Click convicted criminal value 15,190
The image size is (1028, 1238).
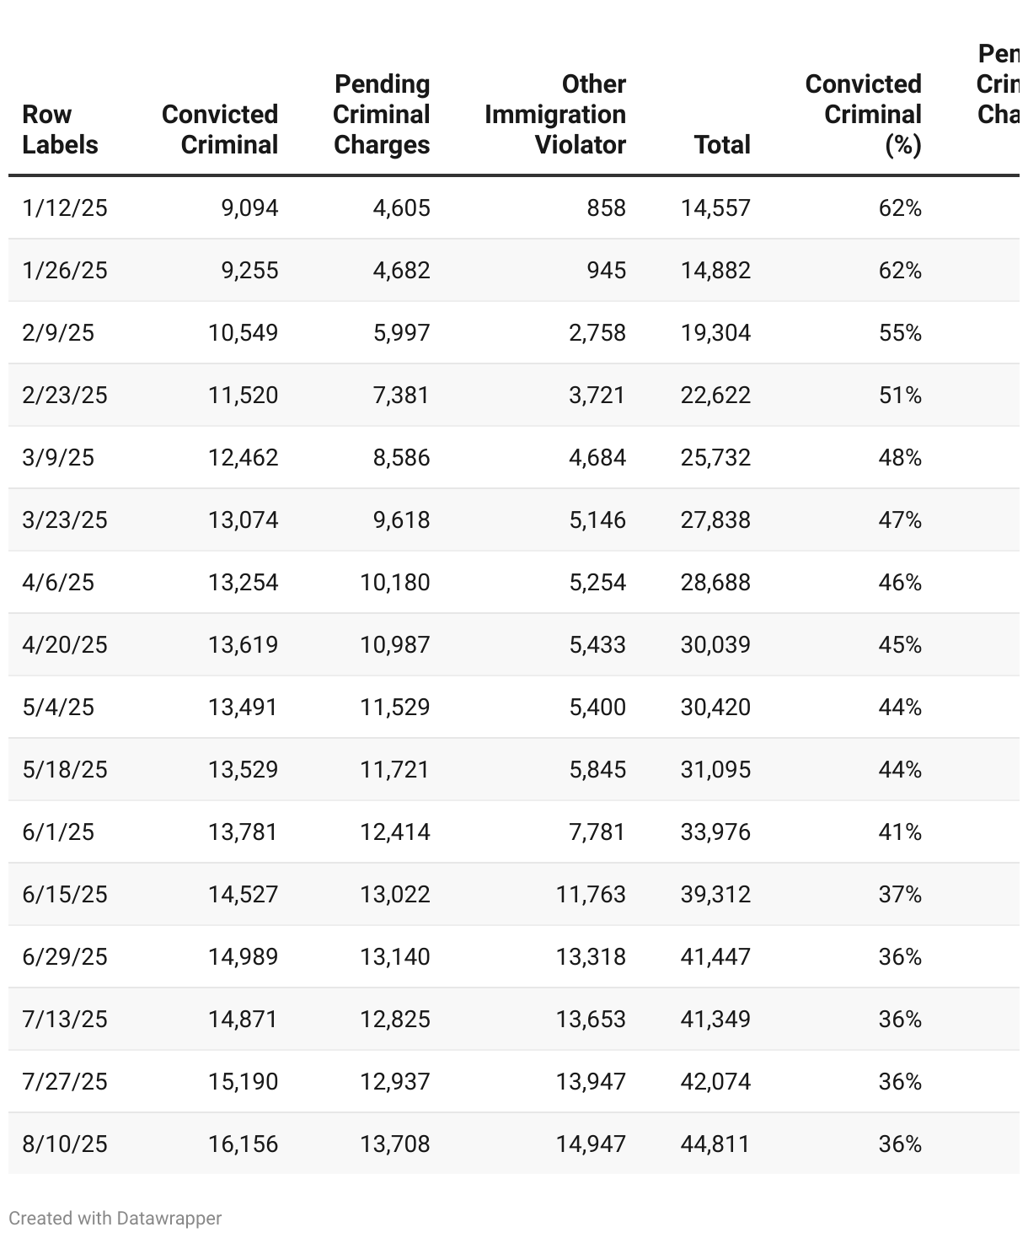(244, 1082)
